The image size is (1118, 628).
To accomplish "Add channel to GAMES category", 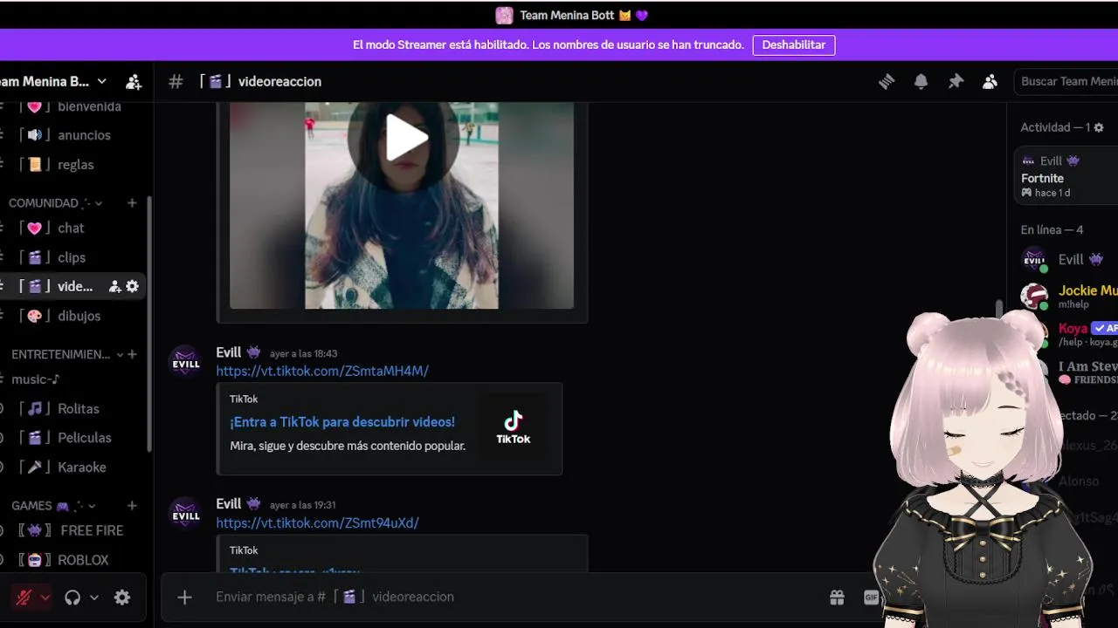I will pos(132,505).
